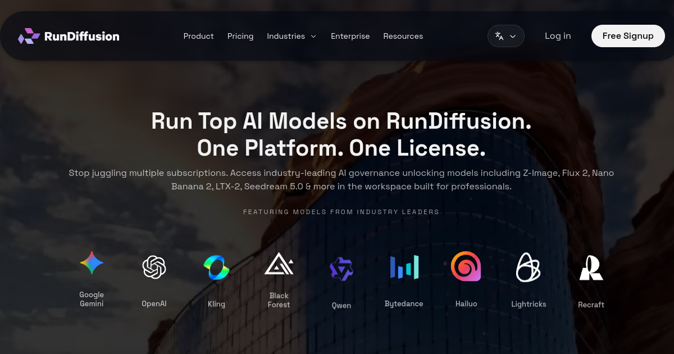The image size is (674, 354).
Task: Click the 'Lightricks' label text
Action: [529, 304]
